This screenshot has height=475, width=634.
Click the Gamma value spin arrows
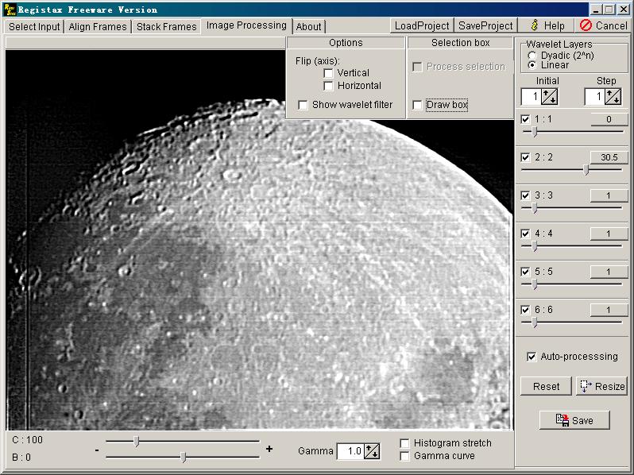point(372,451)
